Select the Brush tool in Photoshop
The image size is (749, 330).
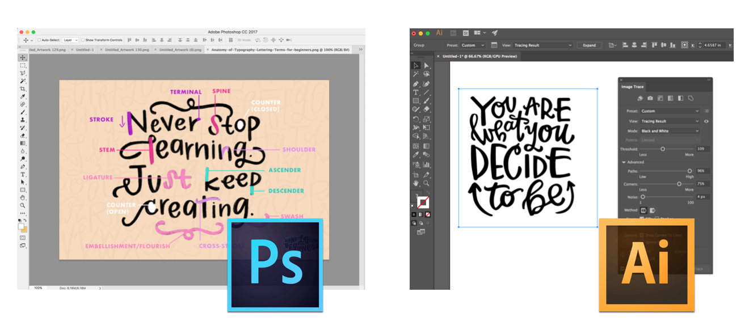tap(23, 112)
